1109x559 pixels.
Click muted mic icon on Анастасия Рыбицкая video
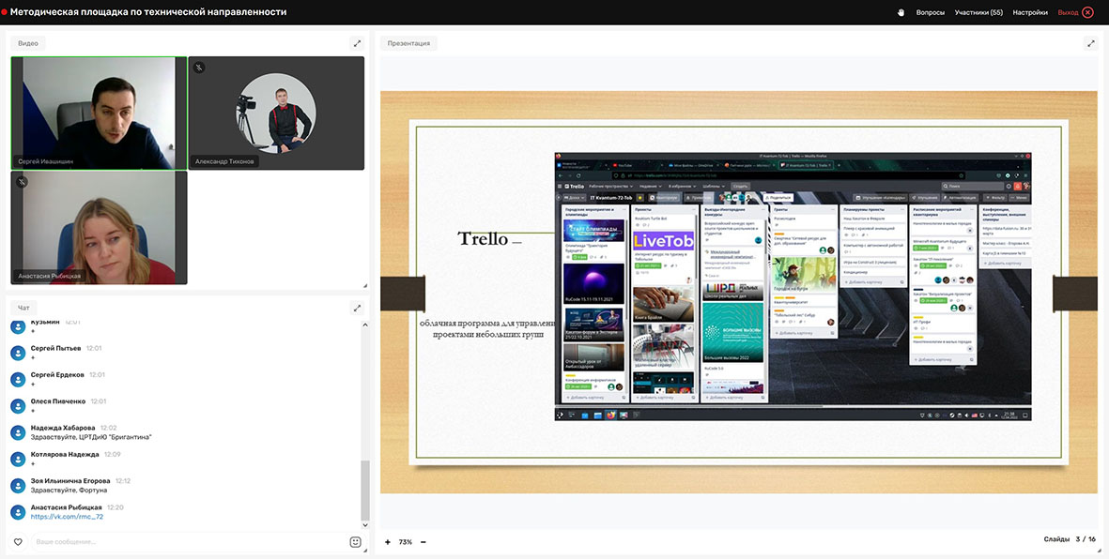(23, 182)
